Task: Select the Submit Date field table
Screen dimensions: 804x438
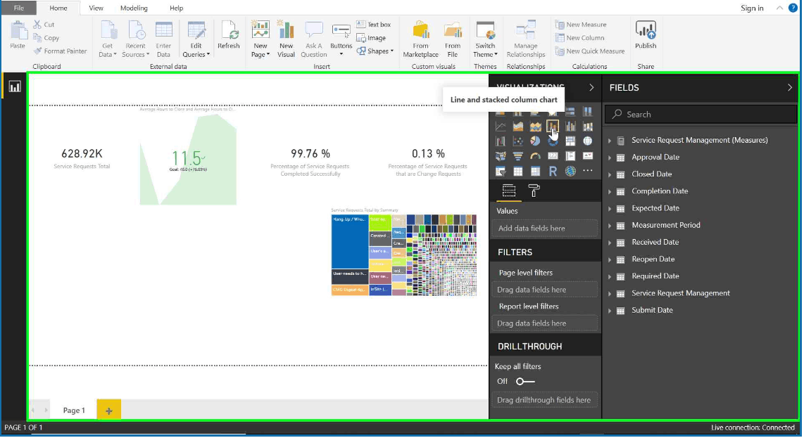Action: [x=652, y=311]
